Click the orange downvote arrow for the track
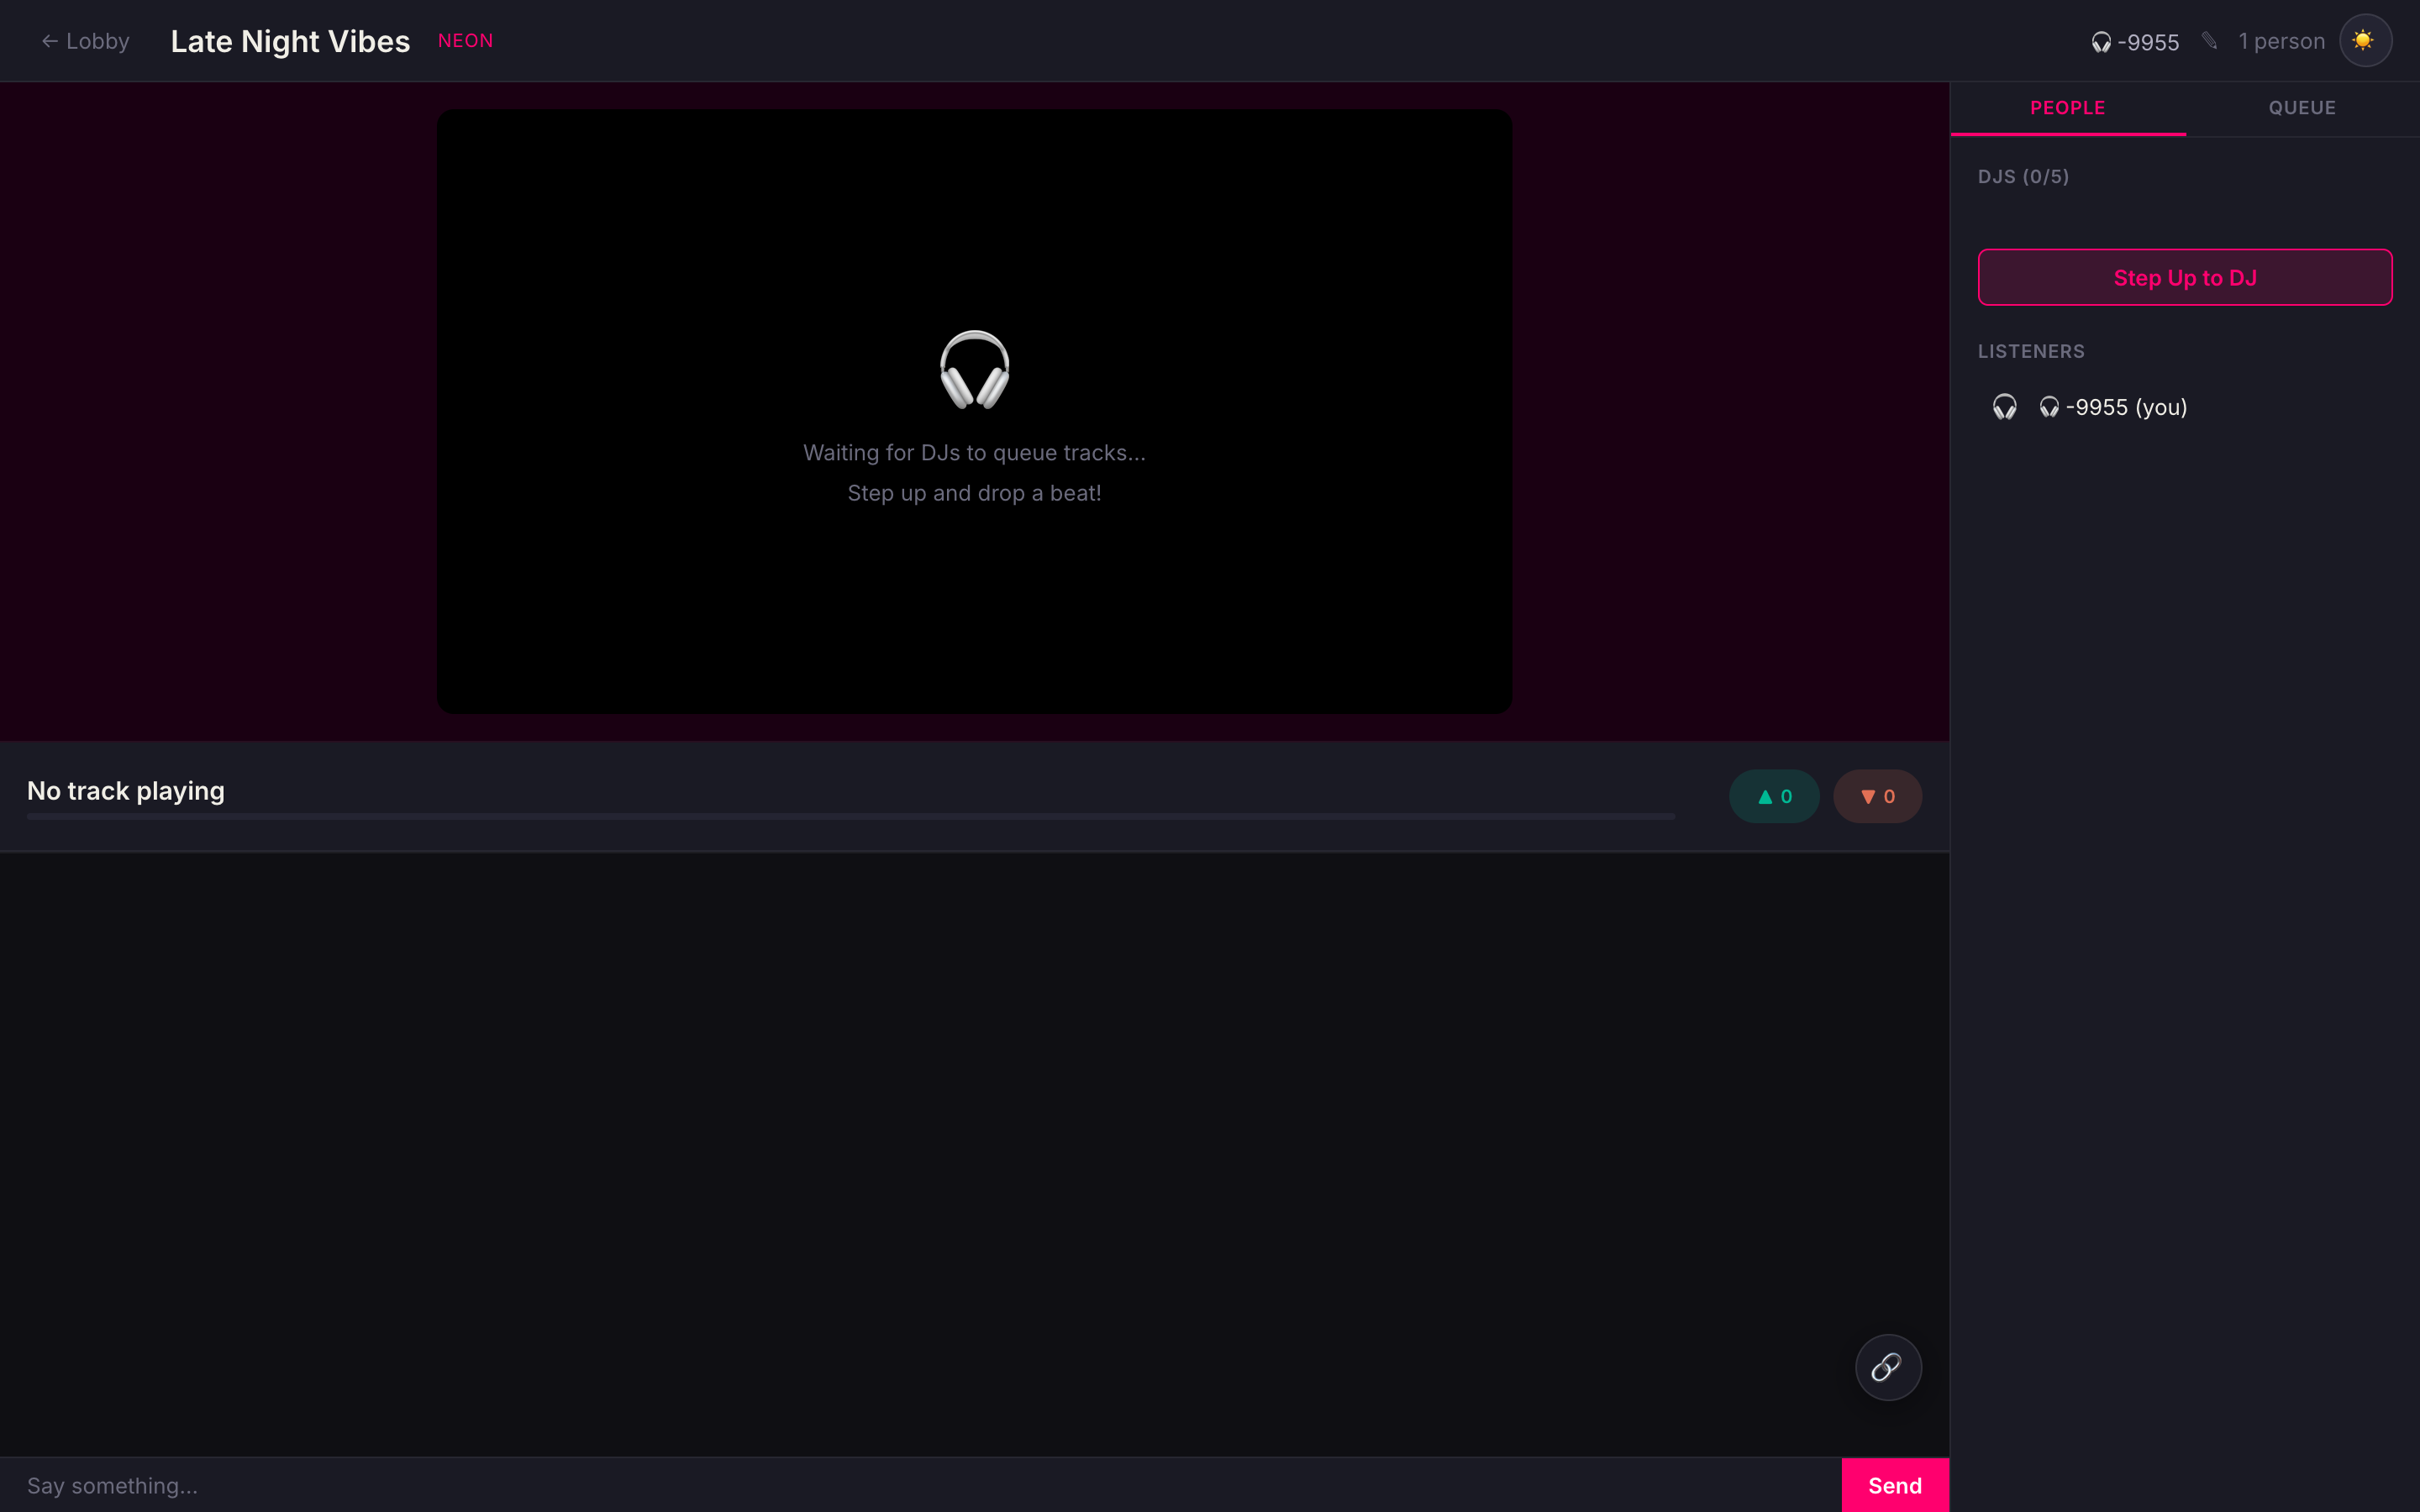 click(1877, 795)
